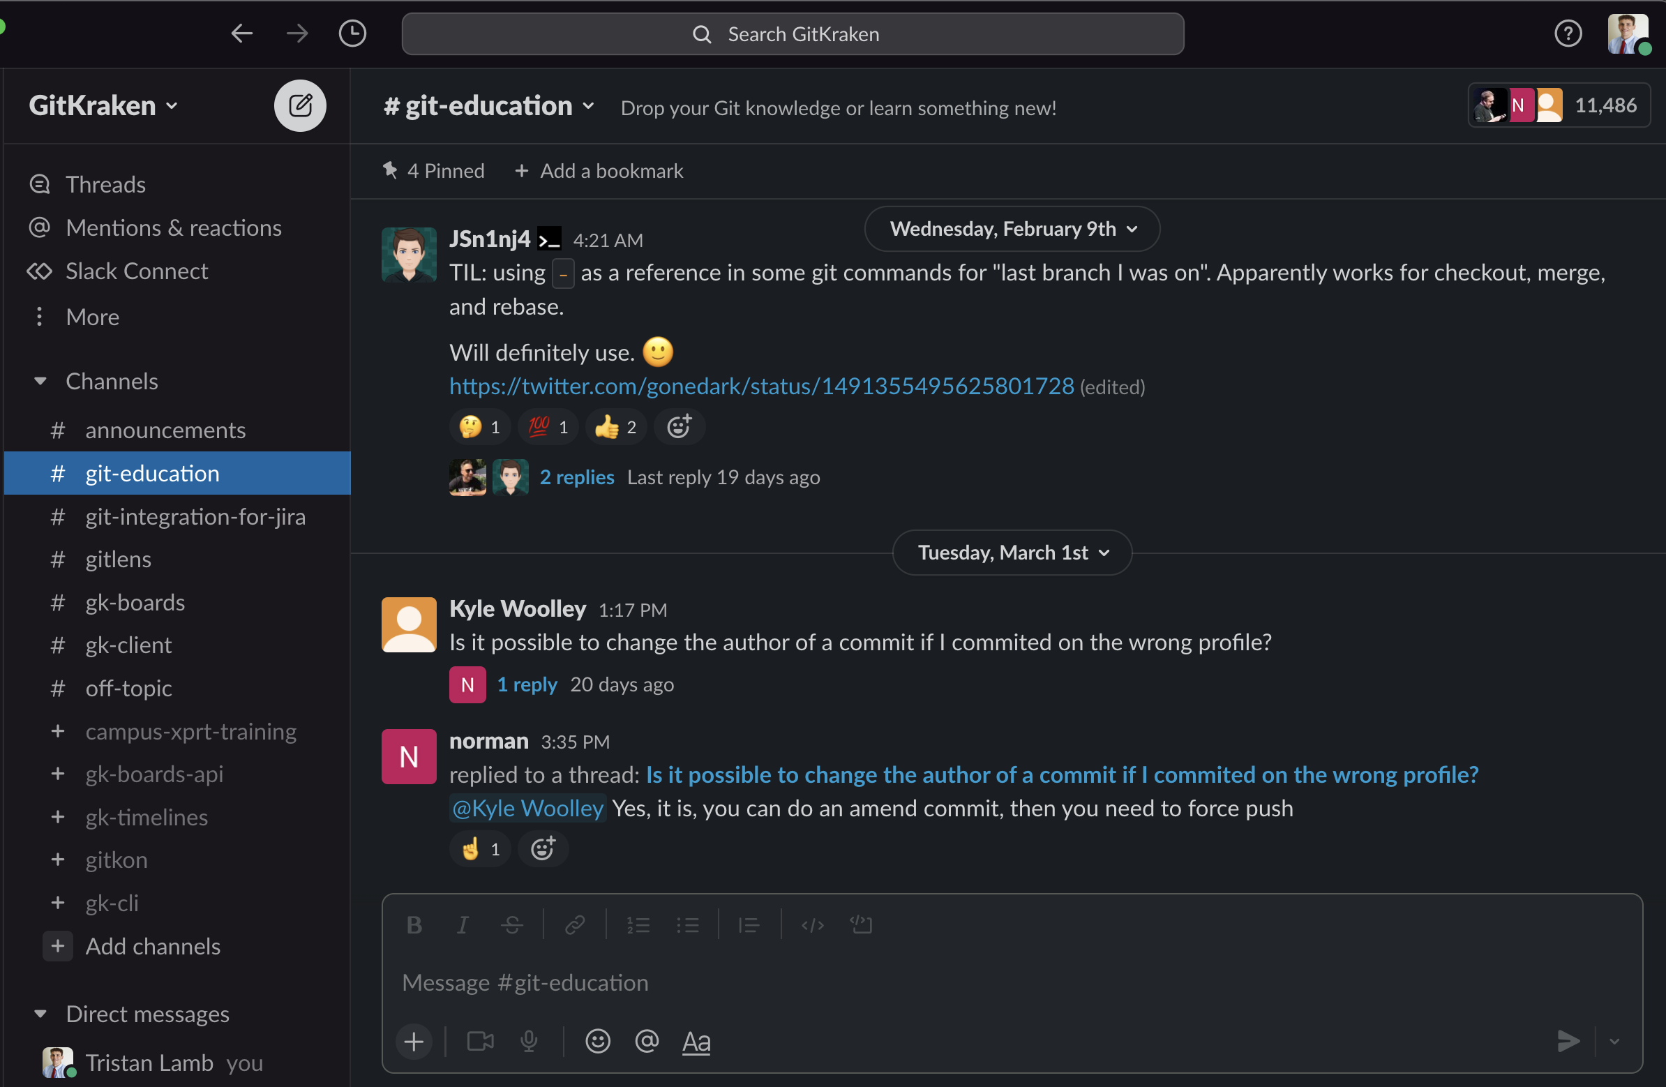Open emoji picker in composer
The image size is (1666, 1087).
tap(598, 1042)
